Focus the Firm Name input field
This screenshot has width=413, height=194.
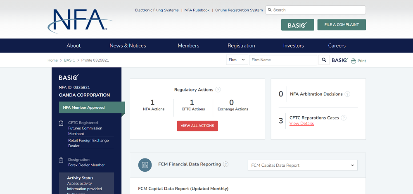click(x=283, y=60)
